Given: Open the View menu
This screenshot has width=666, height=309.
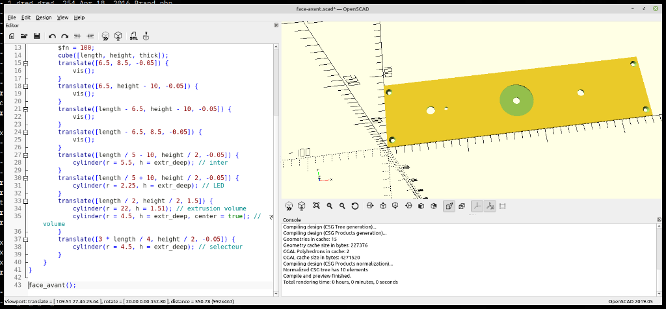Looking at the screenshot, I should click(62, 18).
